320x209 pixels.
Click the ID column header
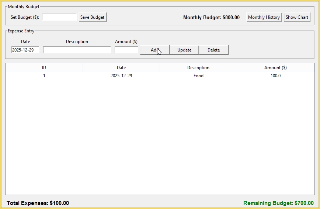(44, 68)
